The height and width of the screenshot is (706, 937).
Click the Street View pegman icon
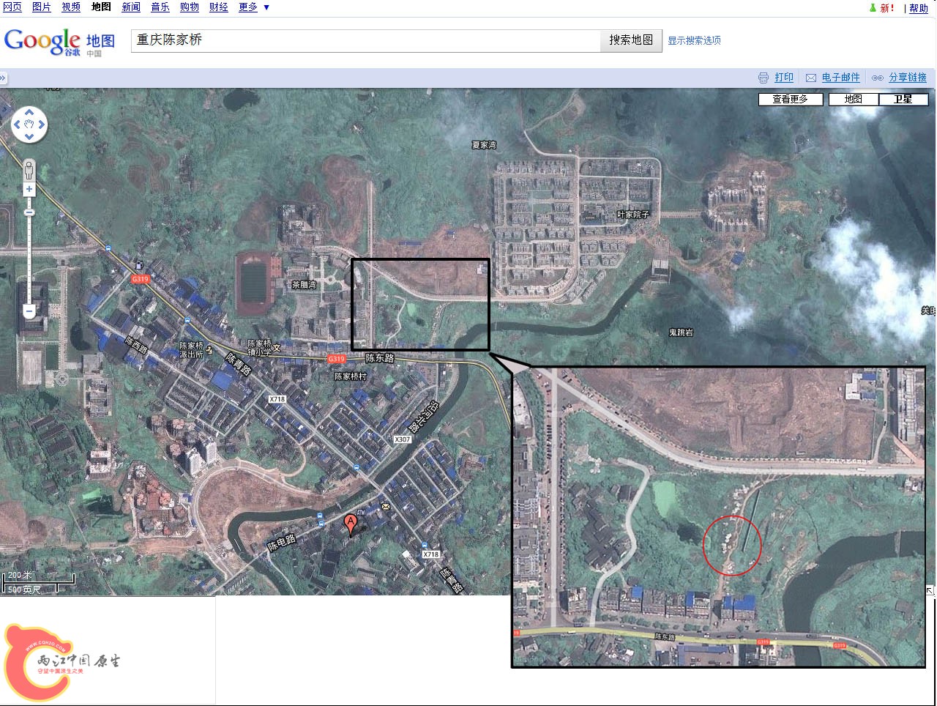pyautogui.click(x=29, y=170)
